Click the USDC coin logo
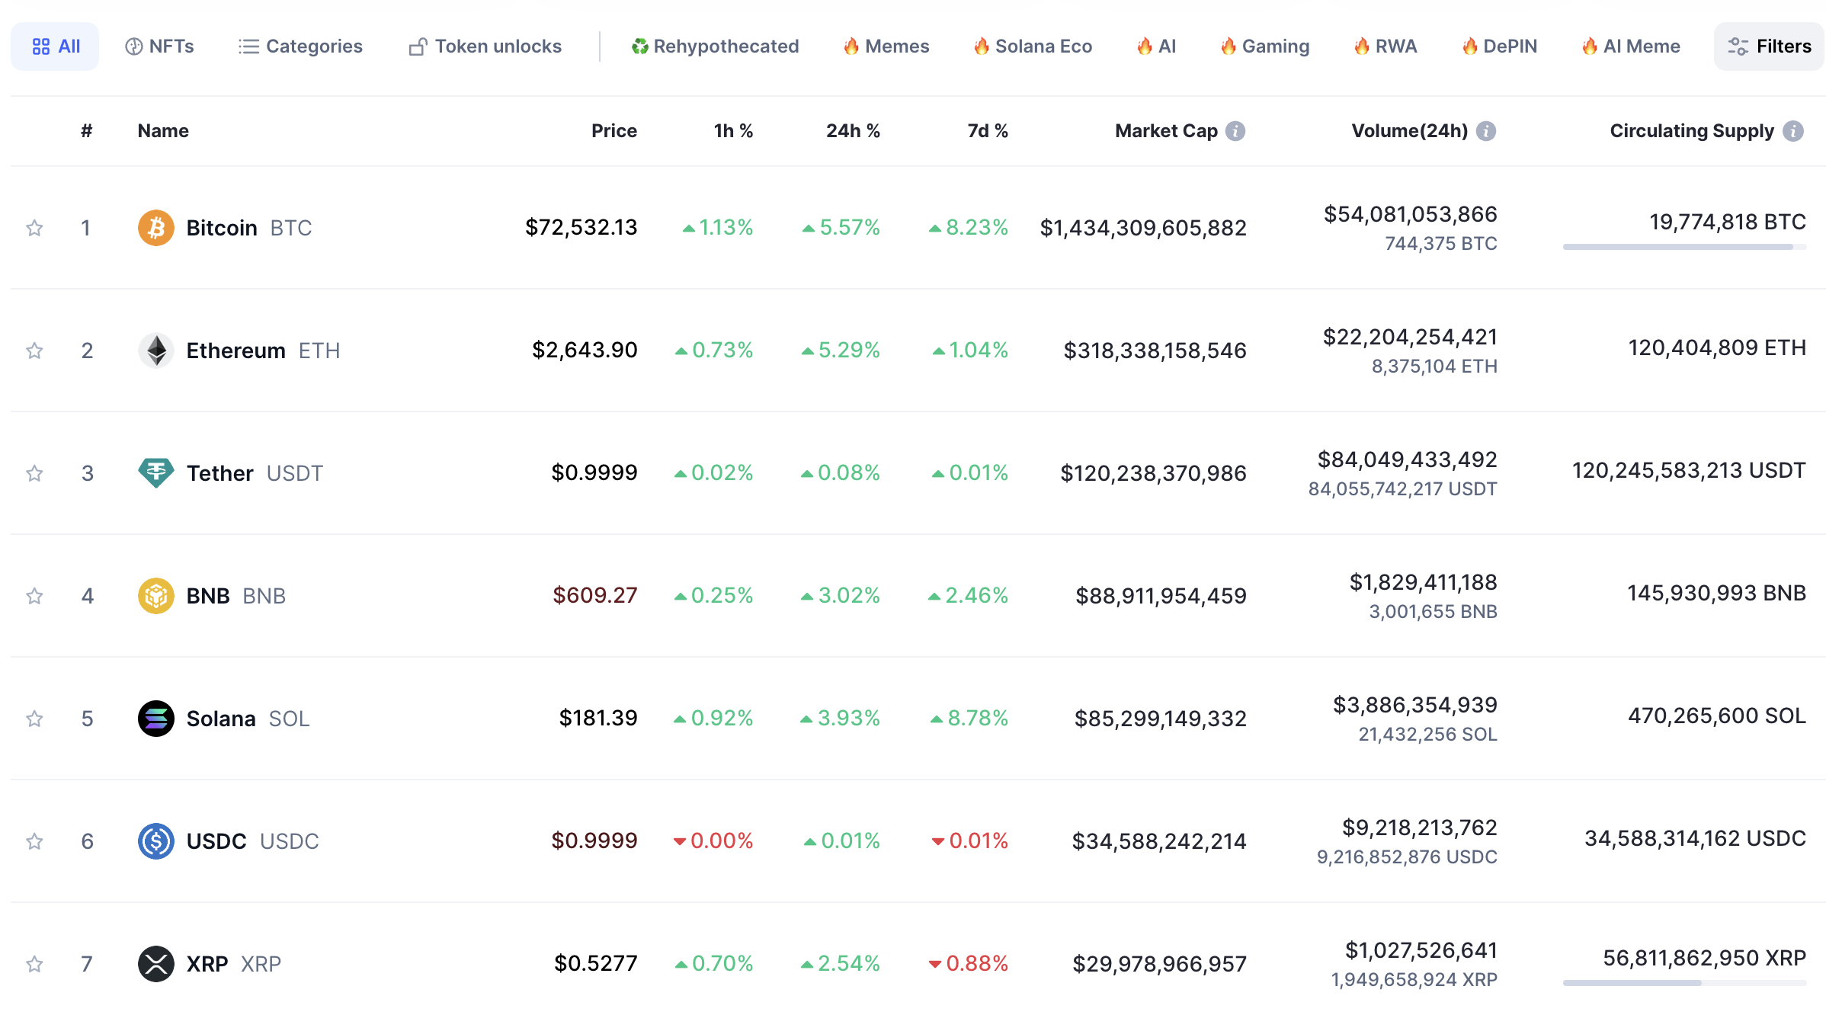 (x=156, y=841)
